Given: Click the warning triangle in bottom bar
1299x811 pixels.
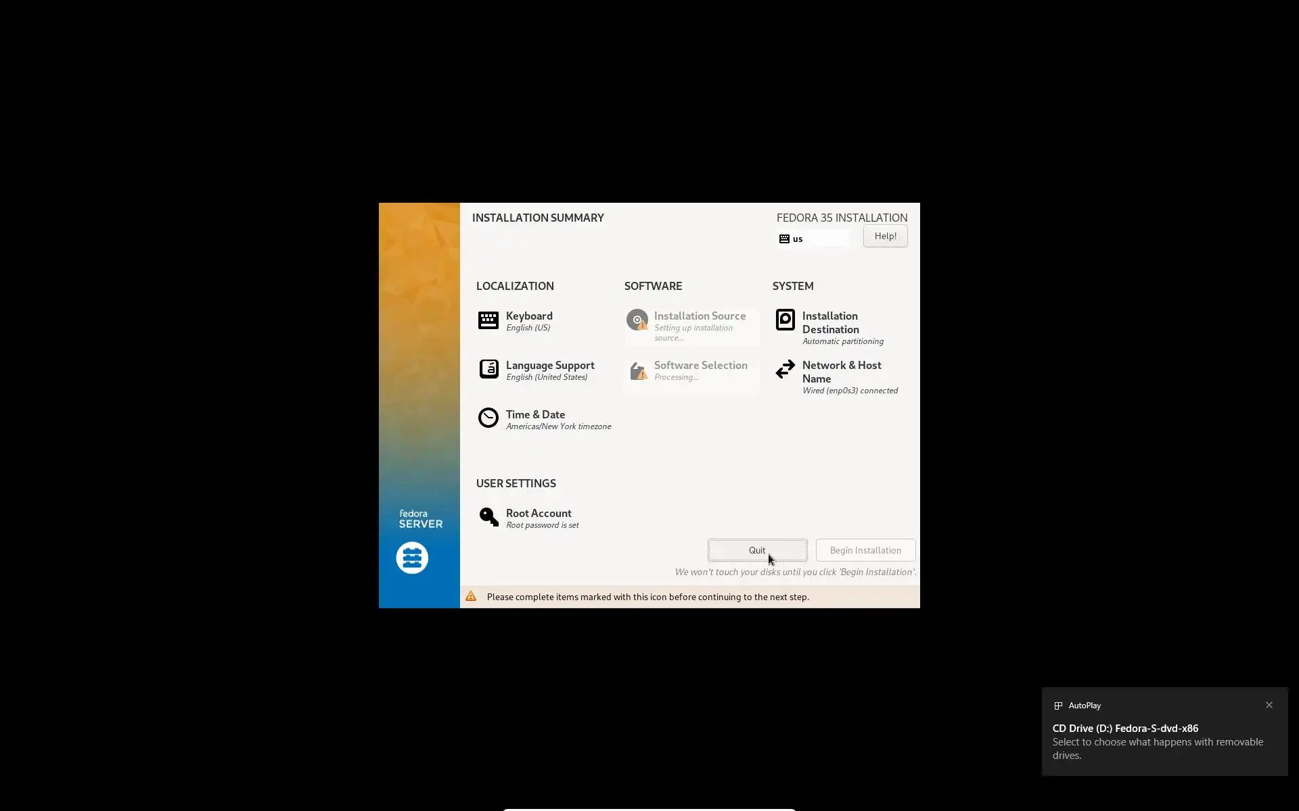Looking at the screenshot, I should point(471,596).
